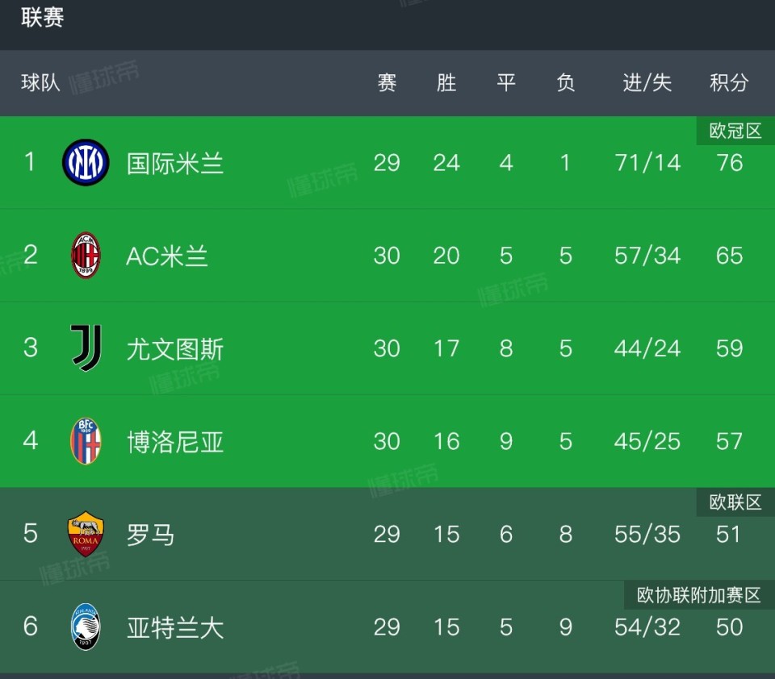Tap the 欧协联附加赛区 zone label
Screen dimensions: 775x679
click(699, 595)
